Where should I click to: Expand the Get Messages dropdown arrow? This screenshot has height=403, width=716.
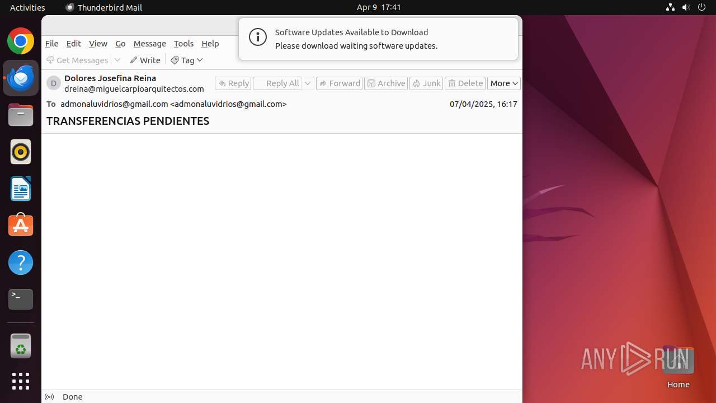tap(117, 60)
